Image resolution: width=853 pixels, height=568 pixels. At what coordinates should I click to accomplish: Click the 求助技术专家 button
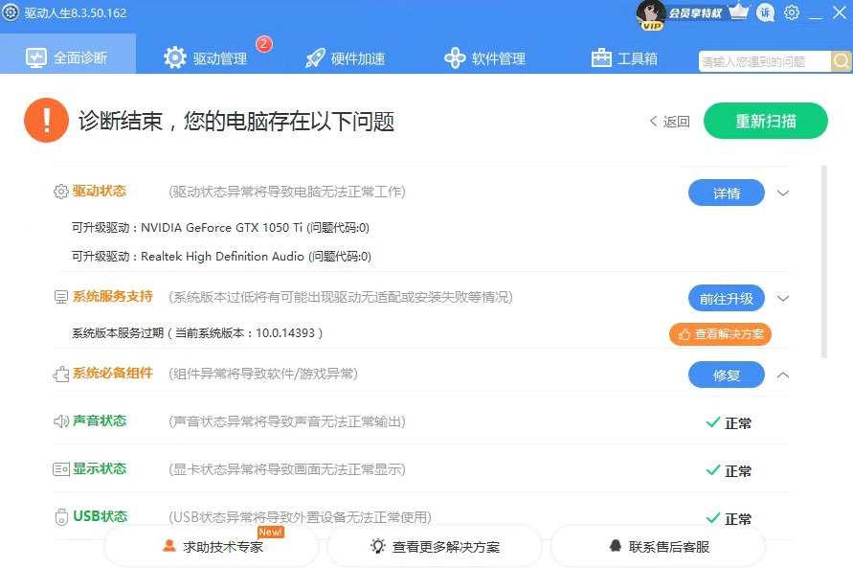tap(212, 546)
